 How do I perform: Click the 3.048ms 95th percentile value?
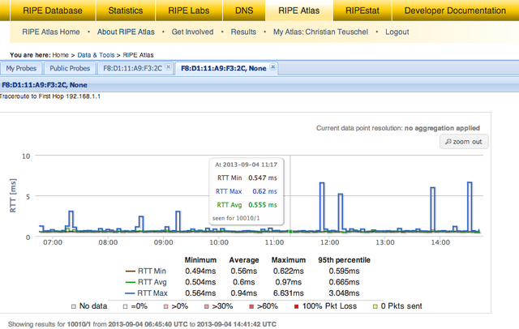344,293
